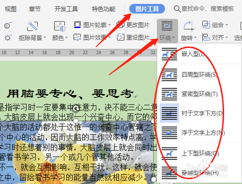
Task: Click the brightness sun icon
Action: tap(8, 38)
